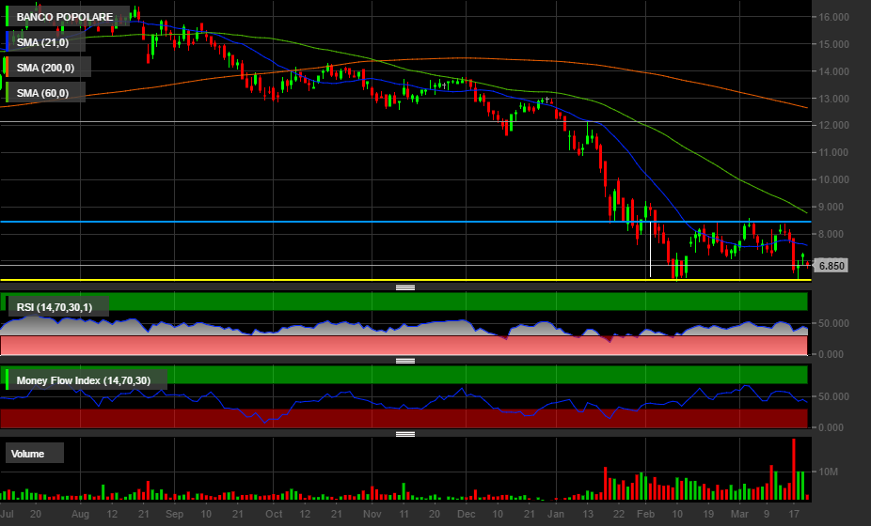The image size is (871, 526).
Task: Click the Nov date label on time axis
Action: tap(372, 515)
